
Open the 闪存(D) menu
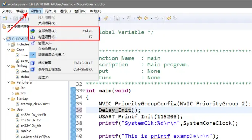[50, 11]
